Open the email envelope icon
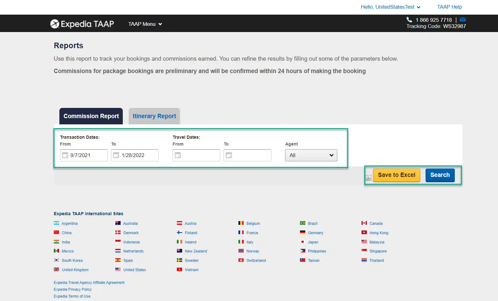498x301 pixels. pyautogui.click(x=463, y=20)
